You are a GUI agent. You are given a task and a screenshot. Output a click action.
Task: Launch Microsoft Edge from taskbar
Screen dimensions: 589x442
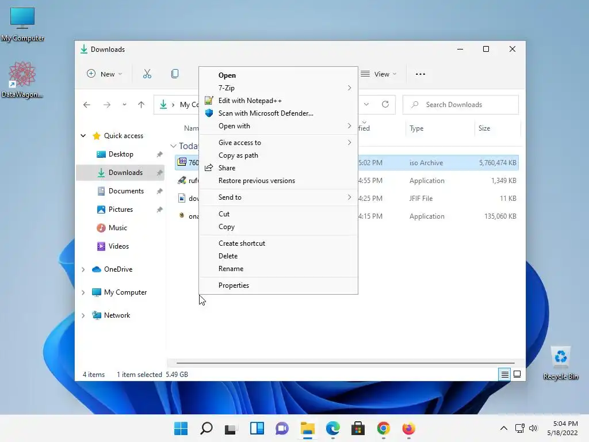333,428
